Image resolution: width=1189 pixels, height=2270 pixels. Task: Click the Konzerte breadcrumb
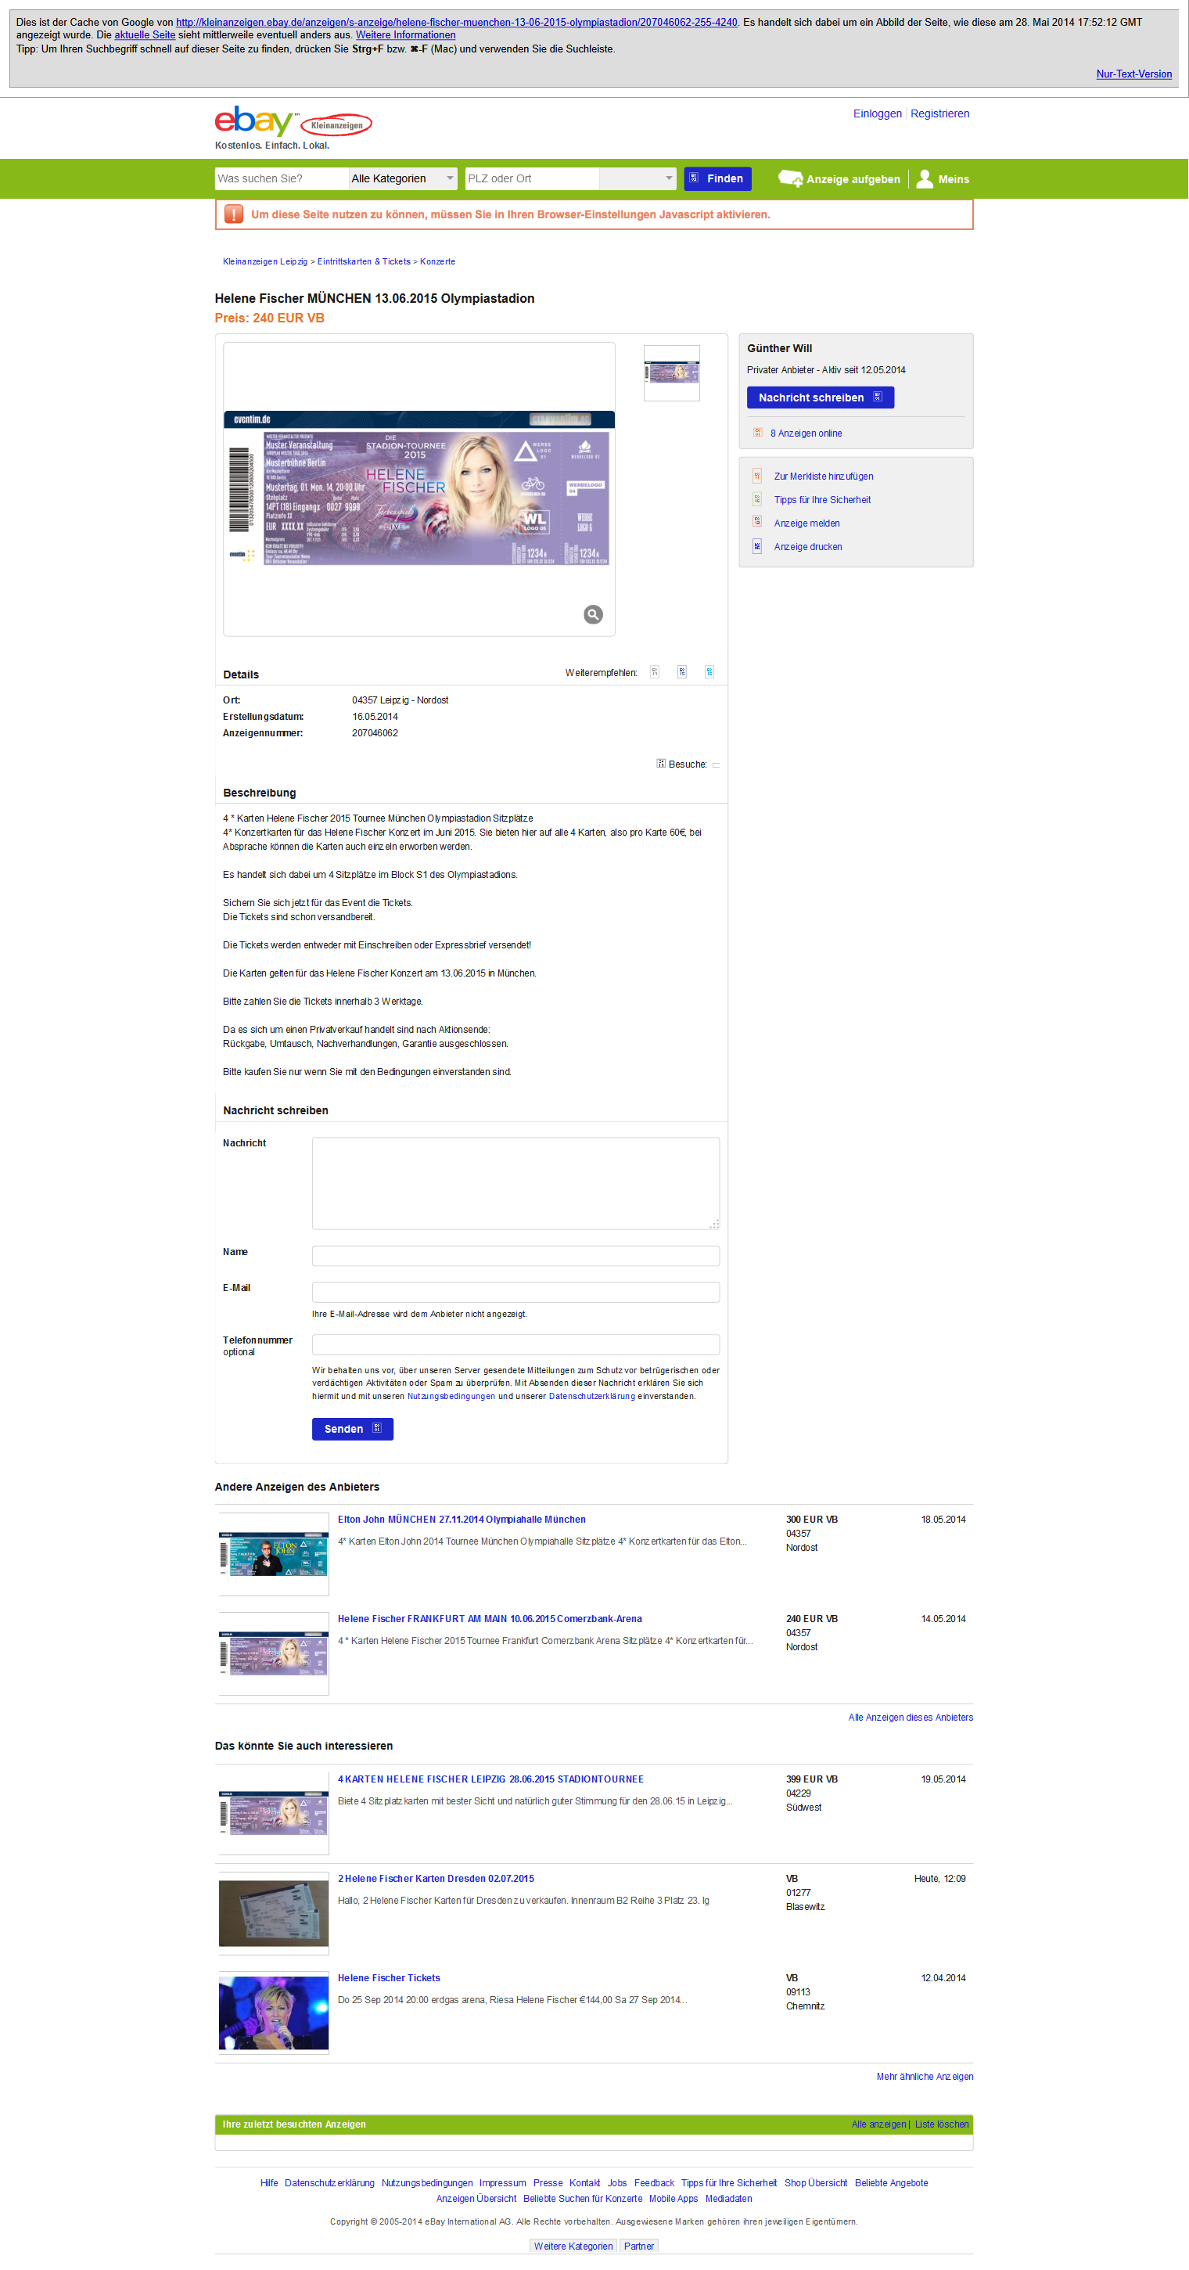[x=438, y=261]
